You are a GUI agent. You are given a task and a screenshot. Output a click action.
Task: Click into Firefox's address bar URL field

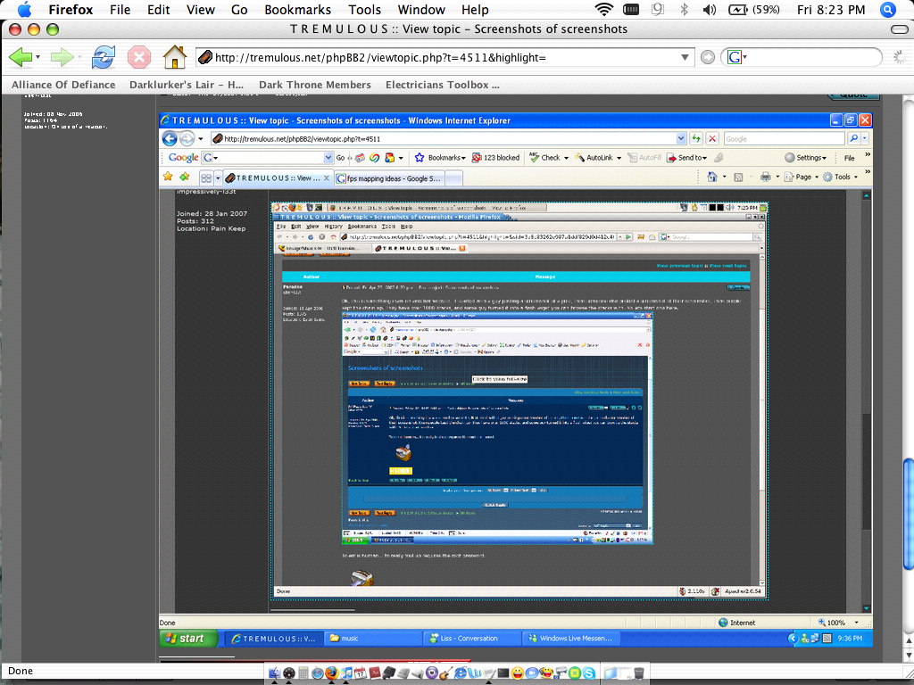445,57
